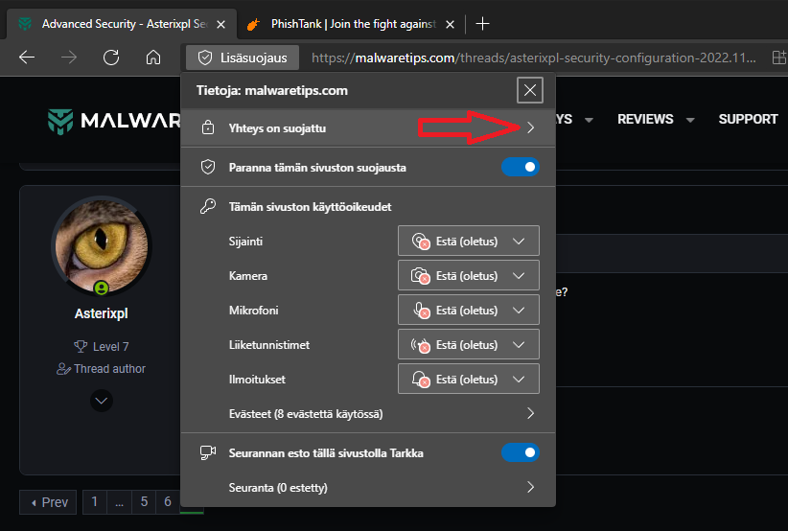The height and width of the screenshot is (531, 788).
Task: Go back with the browser back arrow
Action: (27, 58)
